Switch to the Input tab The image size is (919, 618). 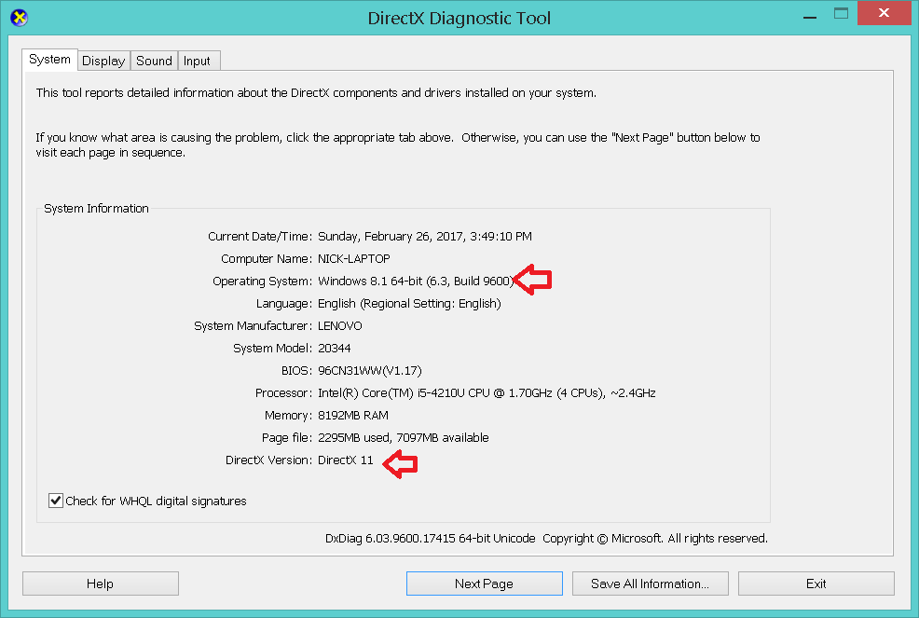pyautogui.click(x=197, y=61)
